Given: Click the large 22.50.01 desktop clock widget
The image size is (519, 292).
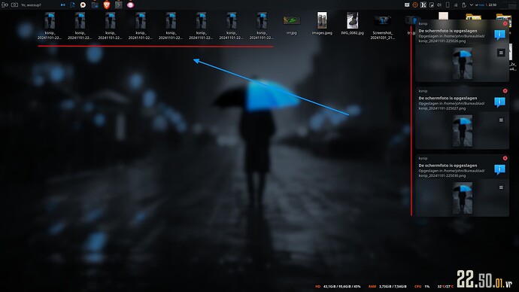Looking at the screenshot, I should pyautogui.click(x=484, y=279).
